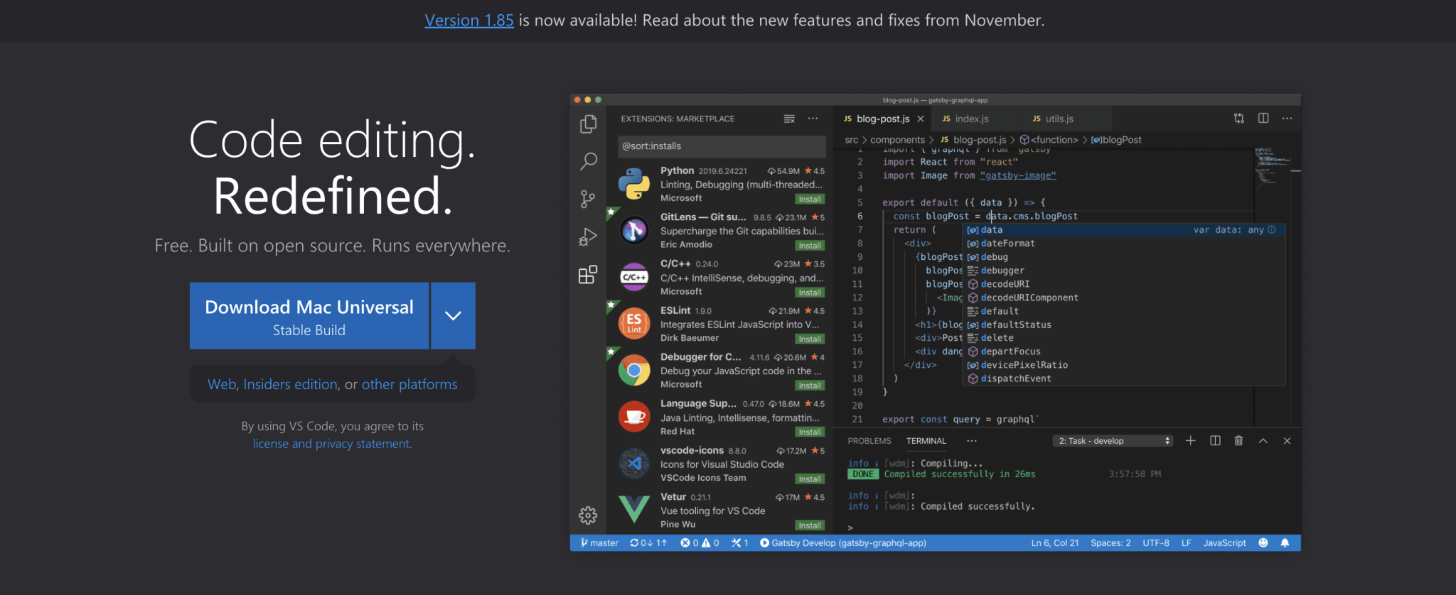Open the Extensions squares icon in activity bar
Screen dimensions: 1456x595
[588, 274]
